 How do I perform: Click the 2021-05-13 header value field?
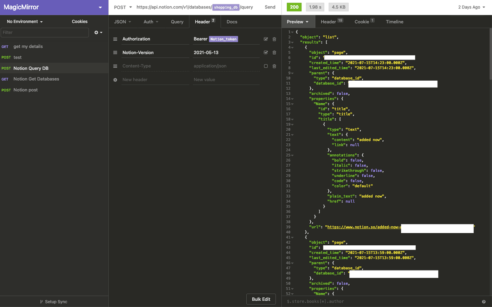click(226, 53)
